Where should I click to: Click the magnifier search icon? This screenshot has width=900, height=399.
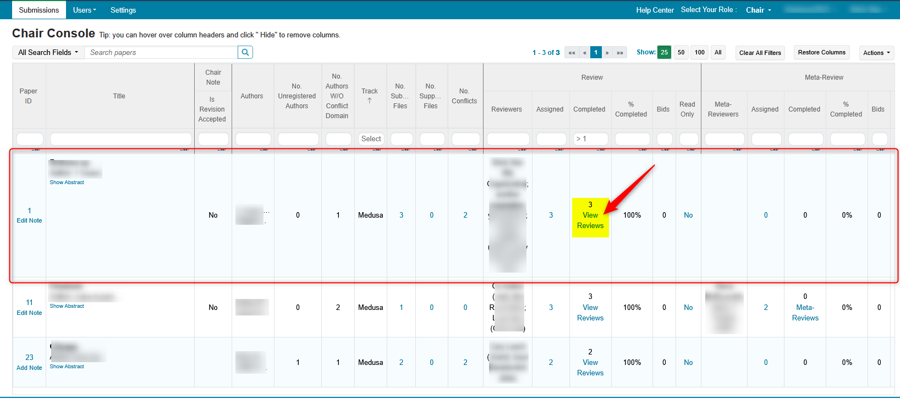(245, 52)
